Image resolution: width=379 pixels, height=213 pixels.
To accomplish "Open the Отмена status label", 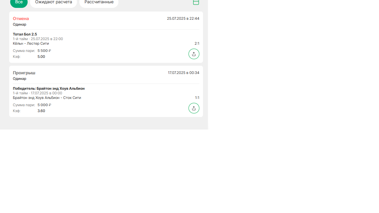I will 21,19.
